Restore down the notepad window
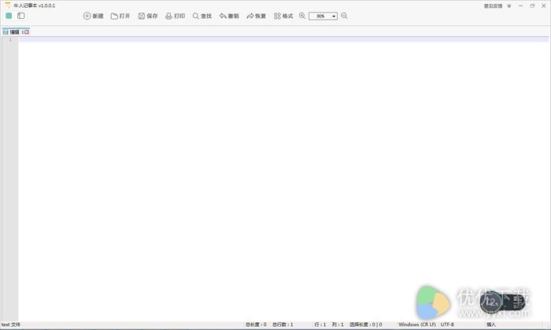Image resolution: width=551 pixels, height=330 pixels. (532, 6)
